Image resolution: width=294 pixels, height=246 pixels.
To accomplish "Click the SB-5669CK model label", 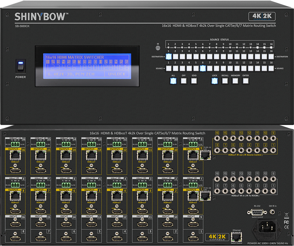I will click(22, 26).
